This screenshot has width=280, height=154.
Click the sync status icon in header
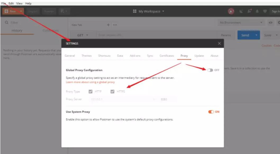point(231,11)
